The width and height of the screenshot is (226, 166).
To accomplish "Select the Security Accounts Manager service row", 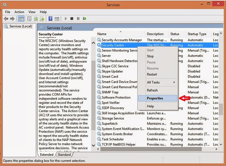I will click(x=157, y=40).
